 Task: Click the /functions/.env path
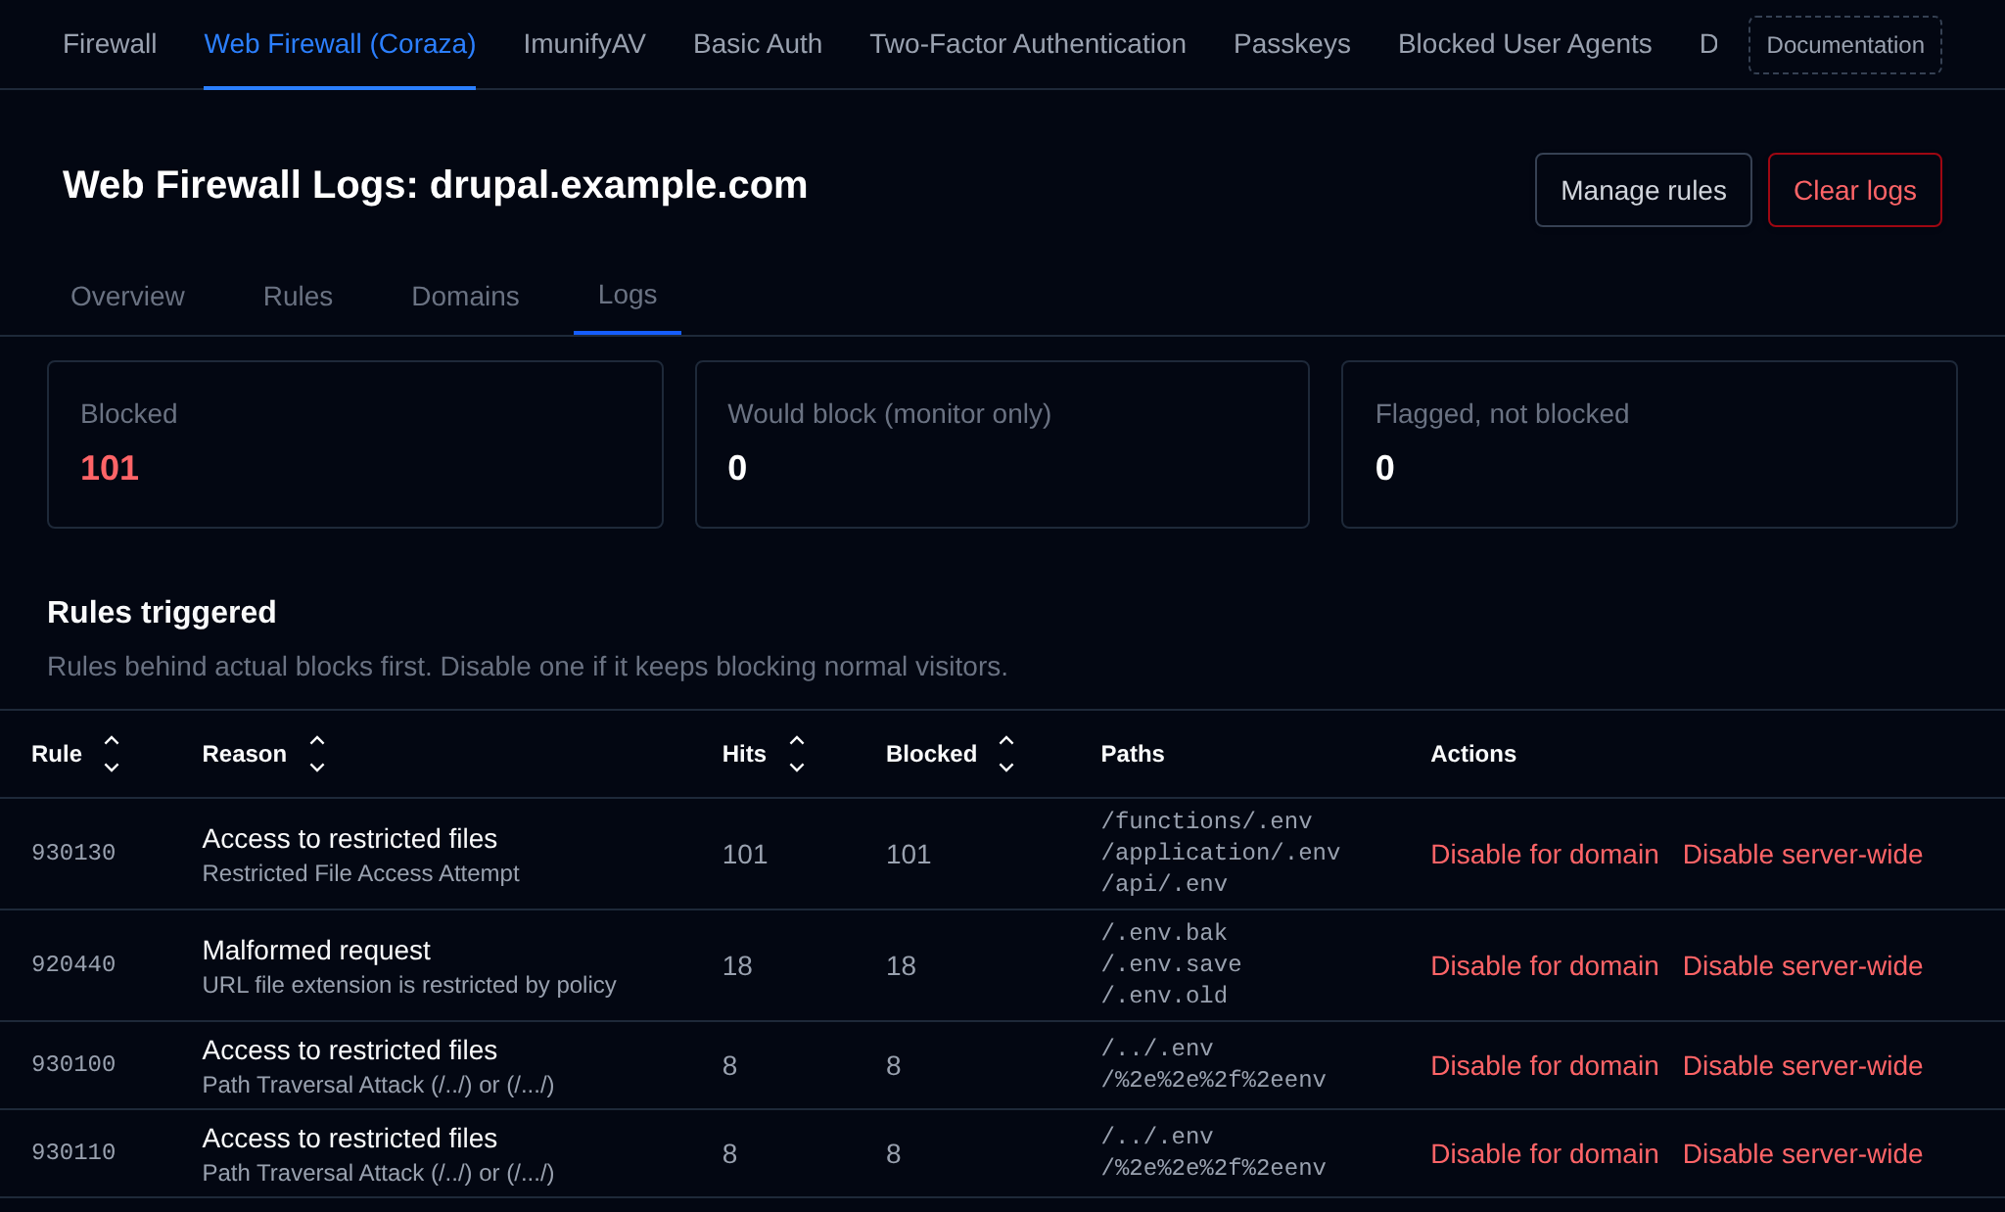[x=1206, y=821]
